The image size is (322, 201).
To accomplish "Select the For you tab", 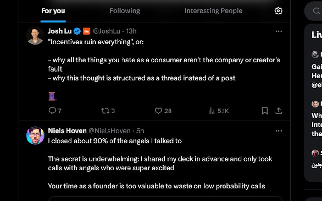I will point(53,11).
